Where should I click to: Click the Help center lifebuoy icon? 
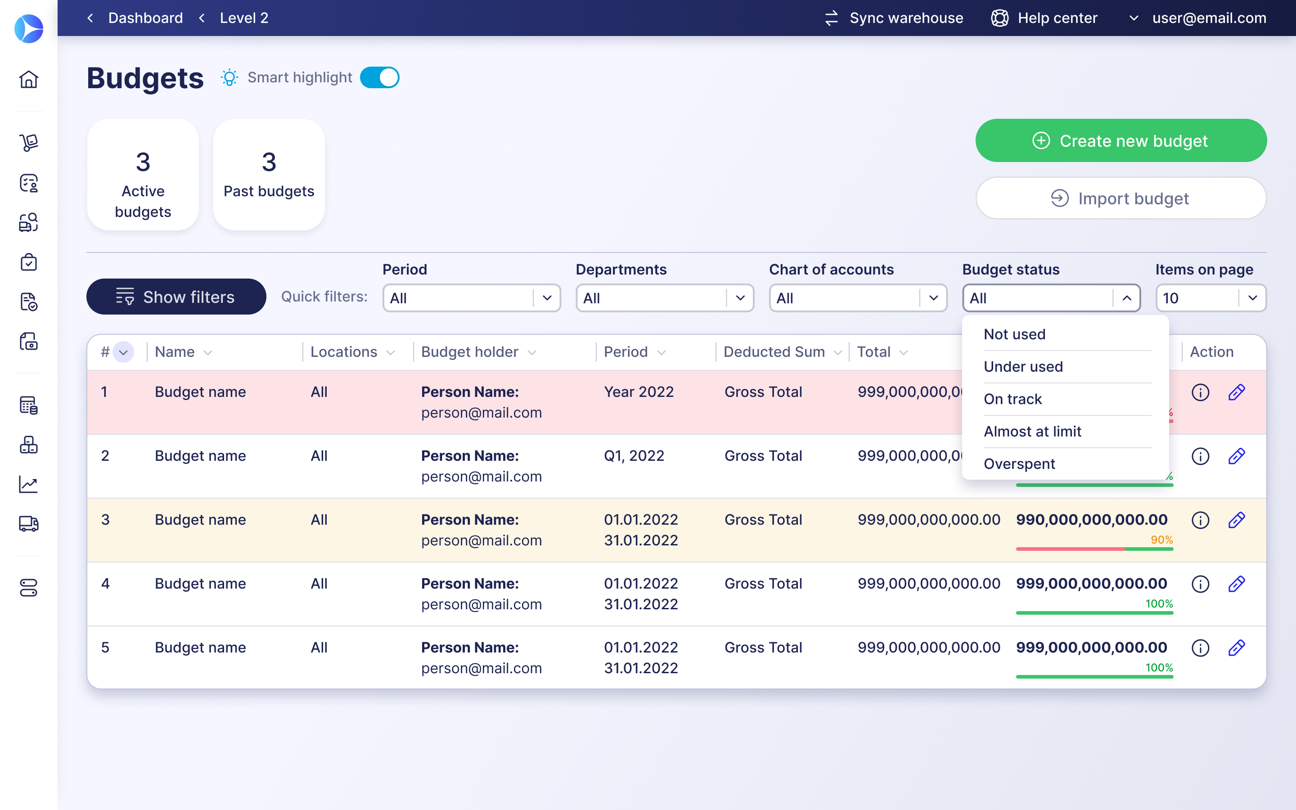point(999,18)
